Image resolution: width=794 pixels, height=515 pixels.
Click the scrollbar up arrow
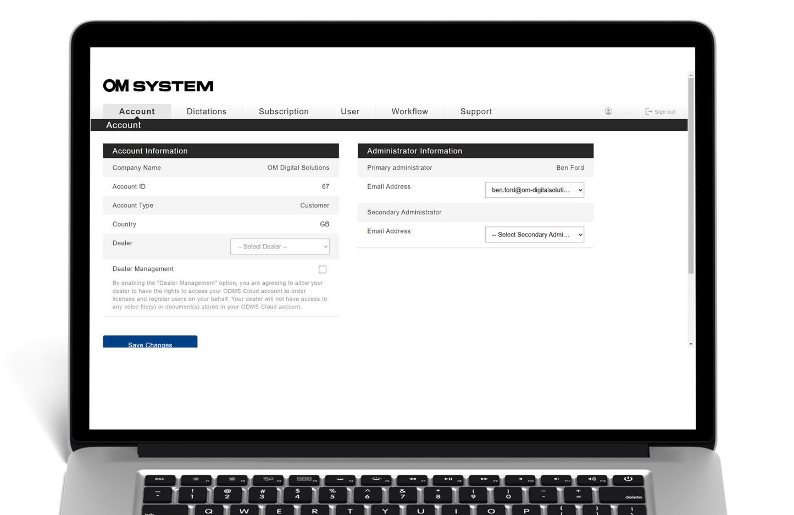pos(691,75)
